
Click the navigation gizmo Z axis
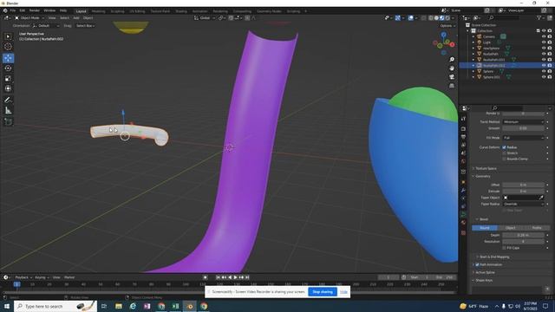(x=443, y=35)
